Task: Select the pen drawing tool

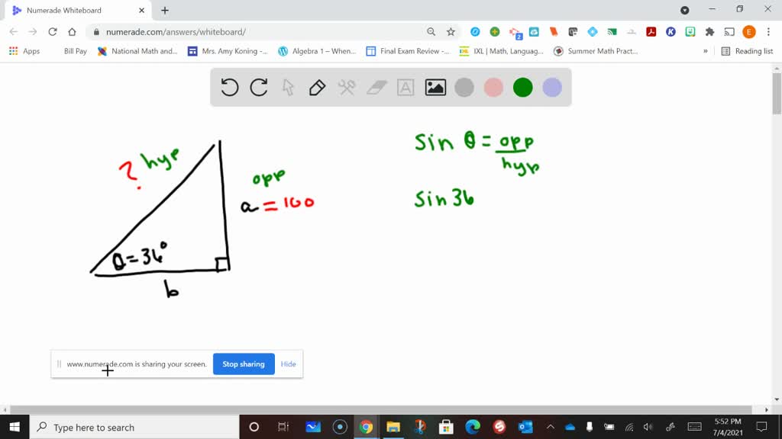Action: point(318,88)
